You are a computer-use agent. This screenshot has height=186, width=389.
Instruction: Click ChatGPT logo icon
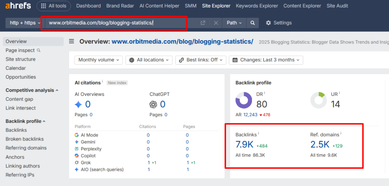[153, 105]
